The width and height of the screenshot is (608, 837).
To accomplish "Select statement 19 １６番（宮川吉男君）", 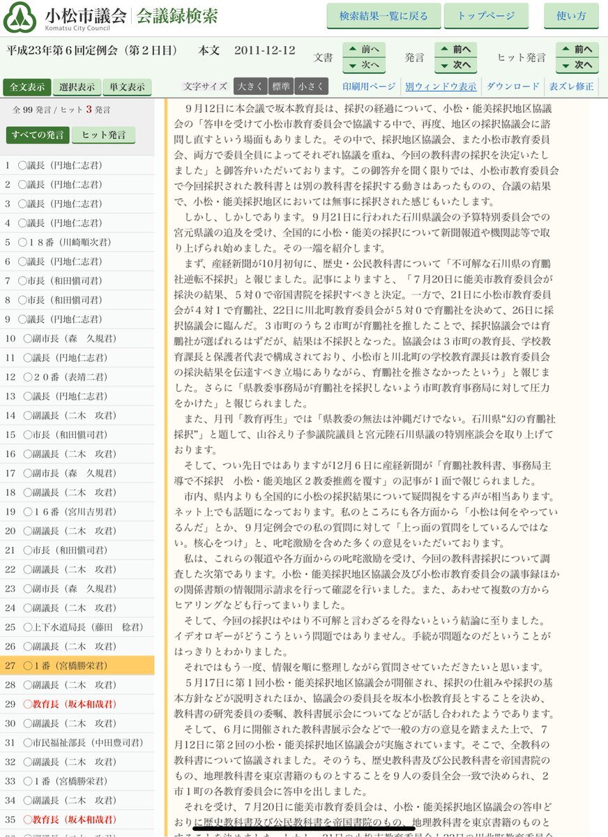I will (77, 511).
